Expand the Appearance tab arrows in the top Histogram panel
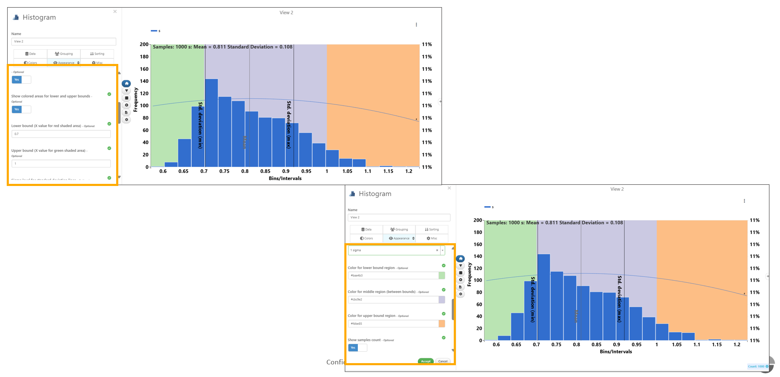780x377 pixels. pyautogui.click(x=78, y=63)
